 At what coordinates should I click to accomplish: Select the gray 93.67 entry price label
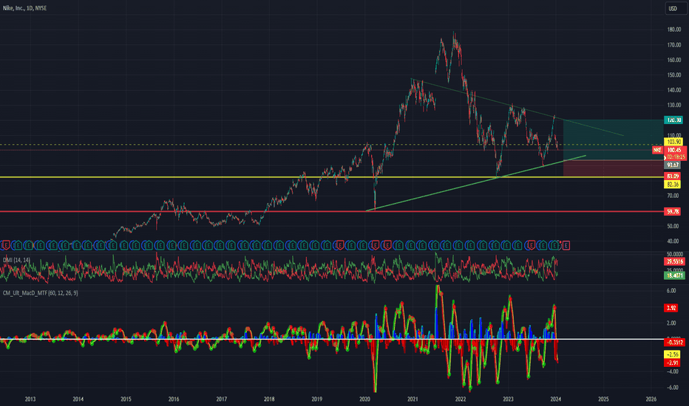pos(673,165)
